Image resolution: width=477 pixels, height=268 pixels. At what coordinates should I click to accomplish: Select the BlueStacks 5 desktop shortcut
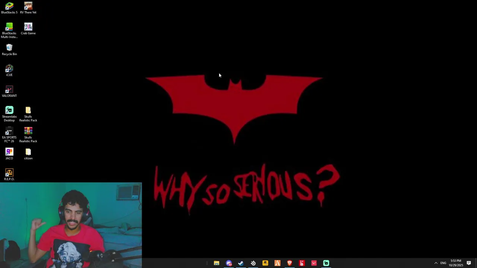[9, 8]
